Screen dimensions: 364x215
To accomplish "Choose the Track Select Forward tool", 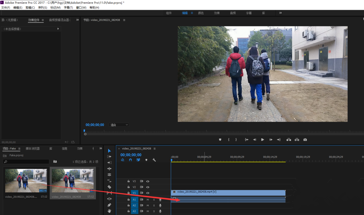I will [109, 157].
